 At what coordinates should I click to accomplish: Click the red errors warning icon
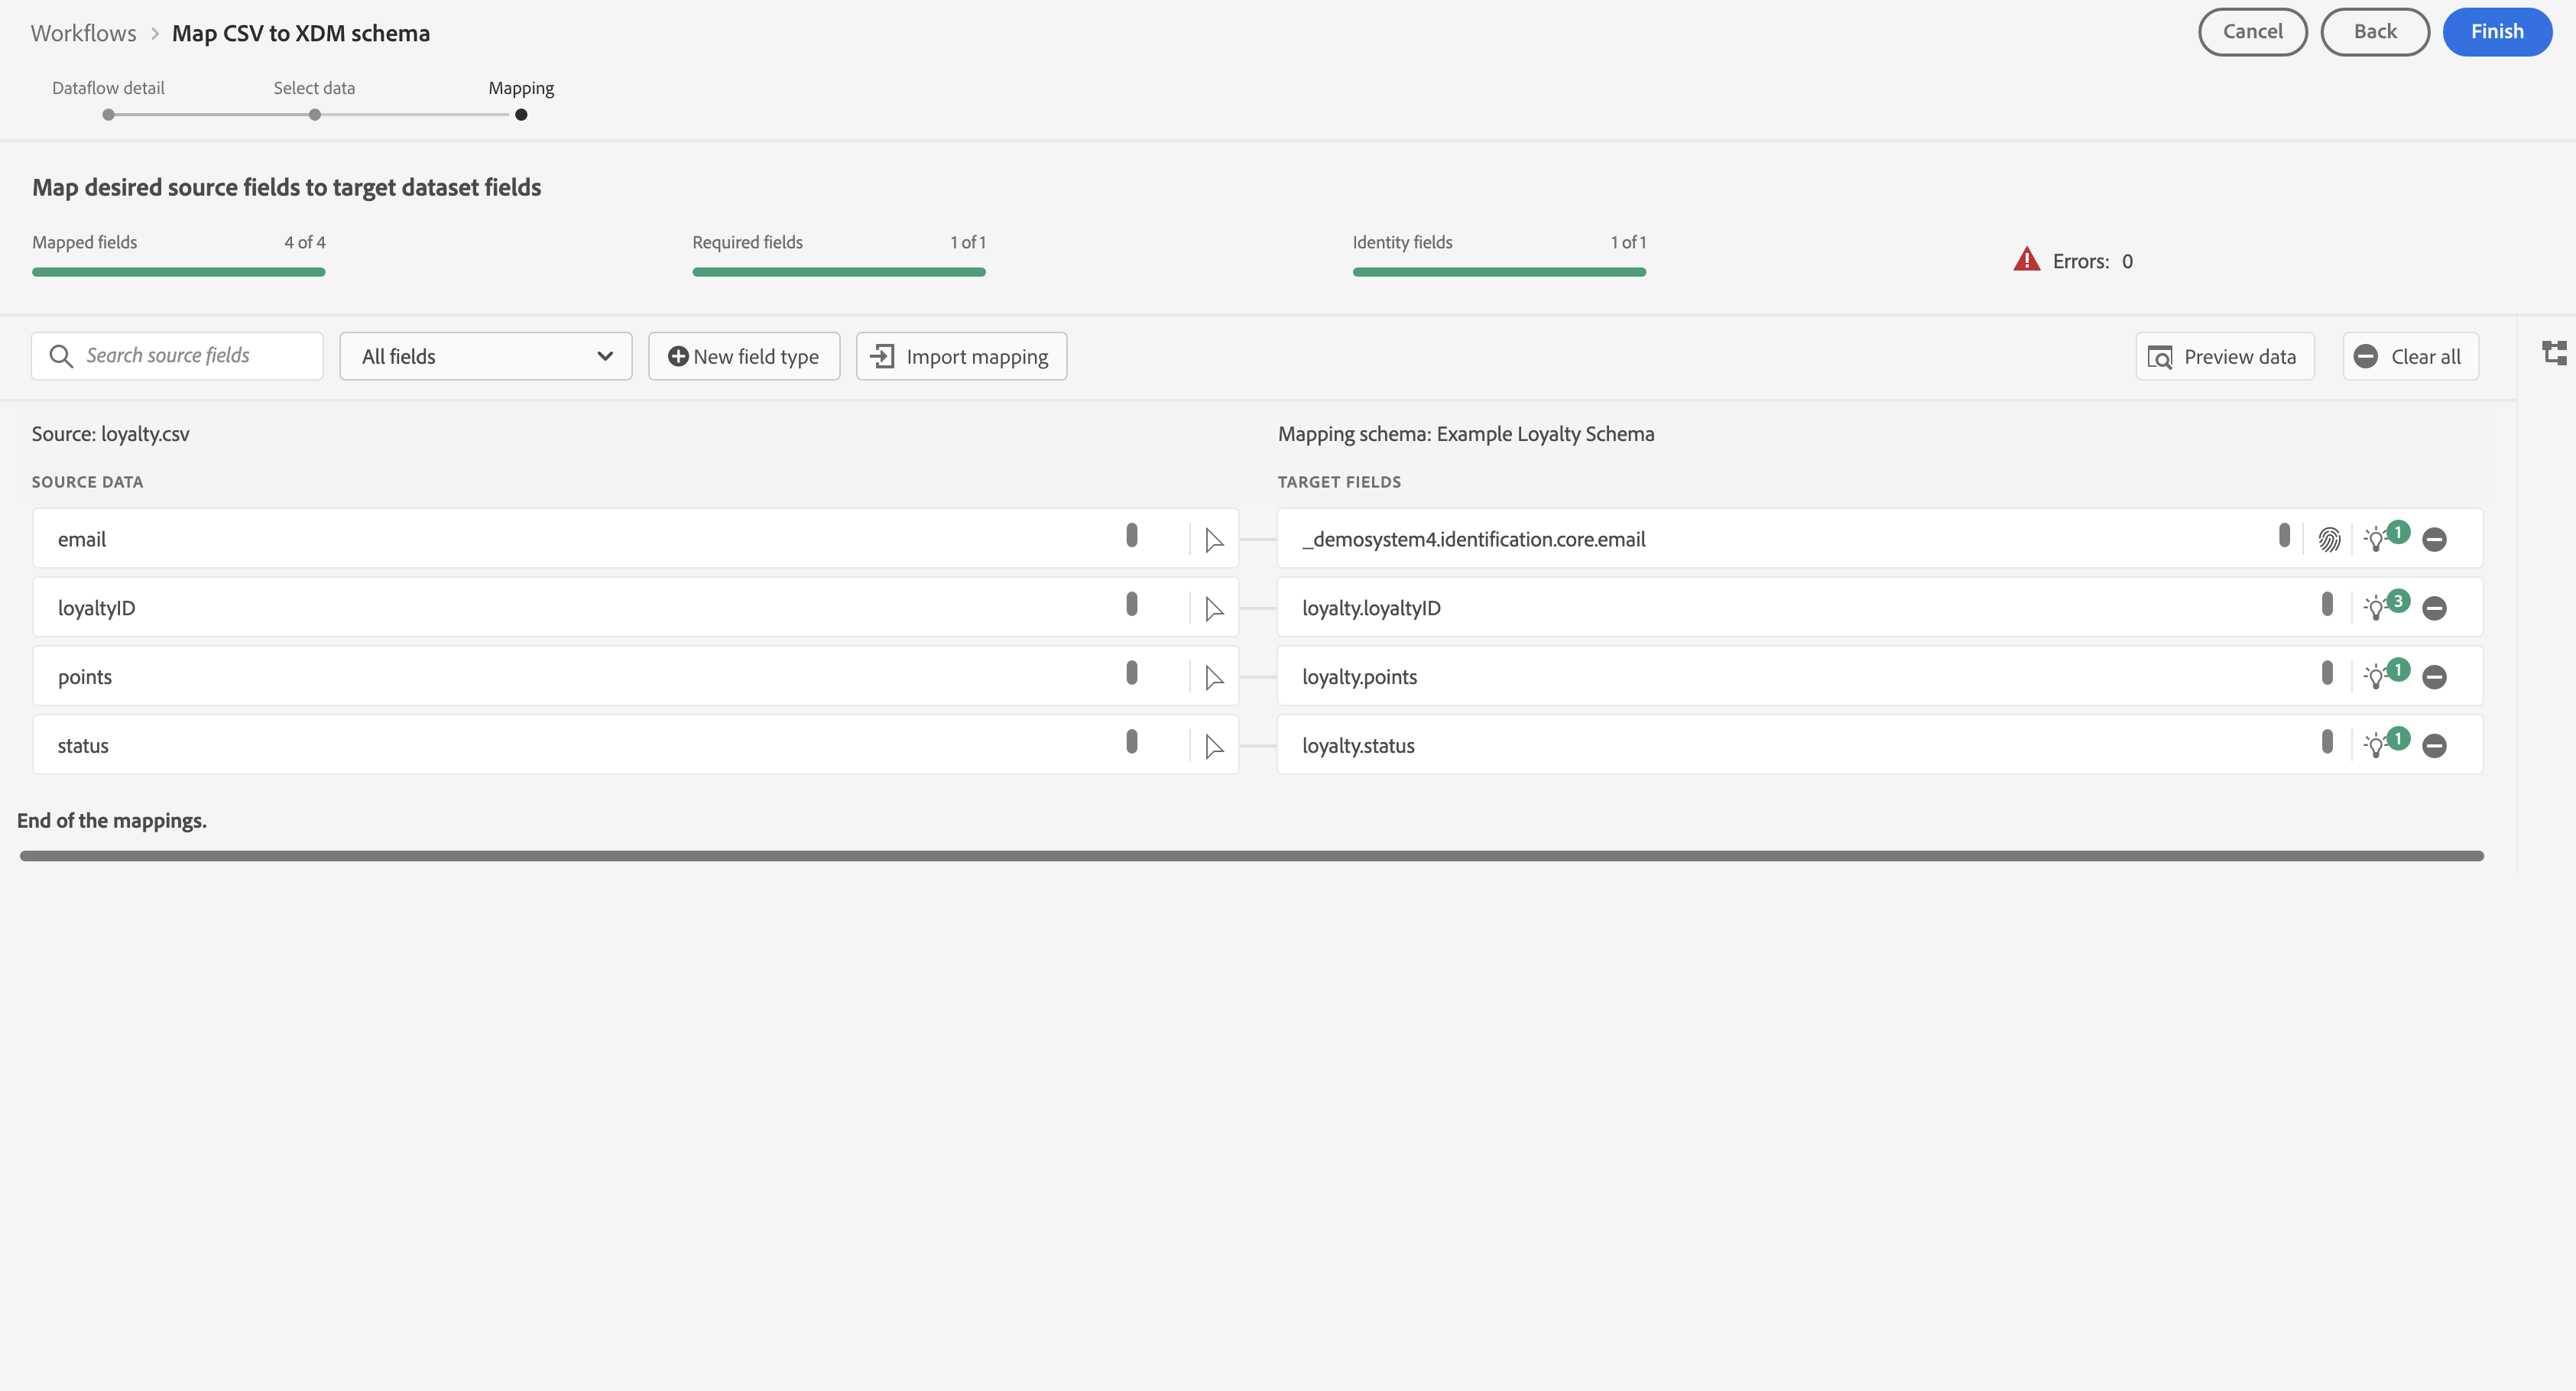2026,260
